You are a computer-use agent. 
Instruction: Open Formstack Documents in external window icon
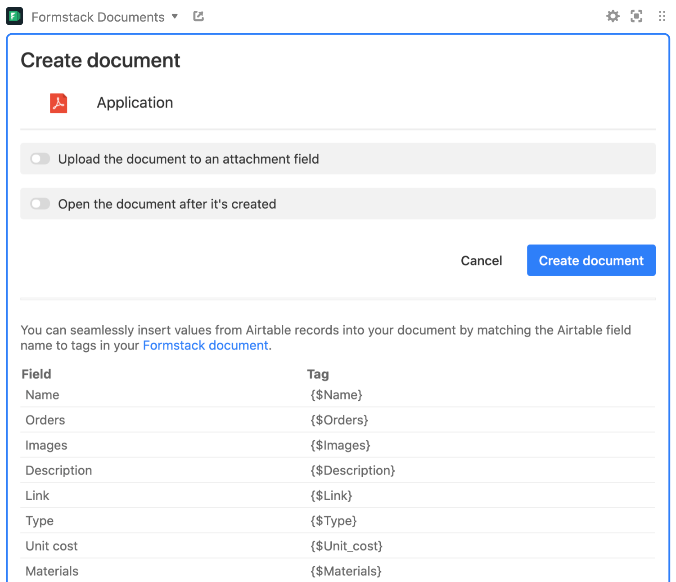point(198,17)
